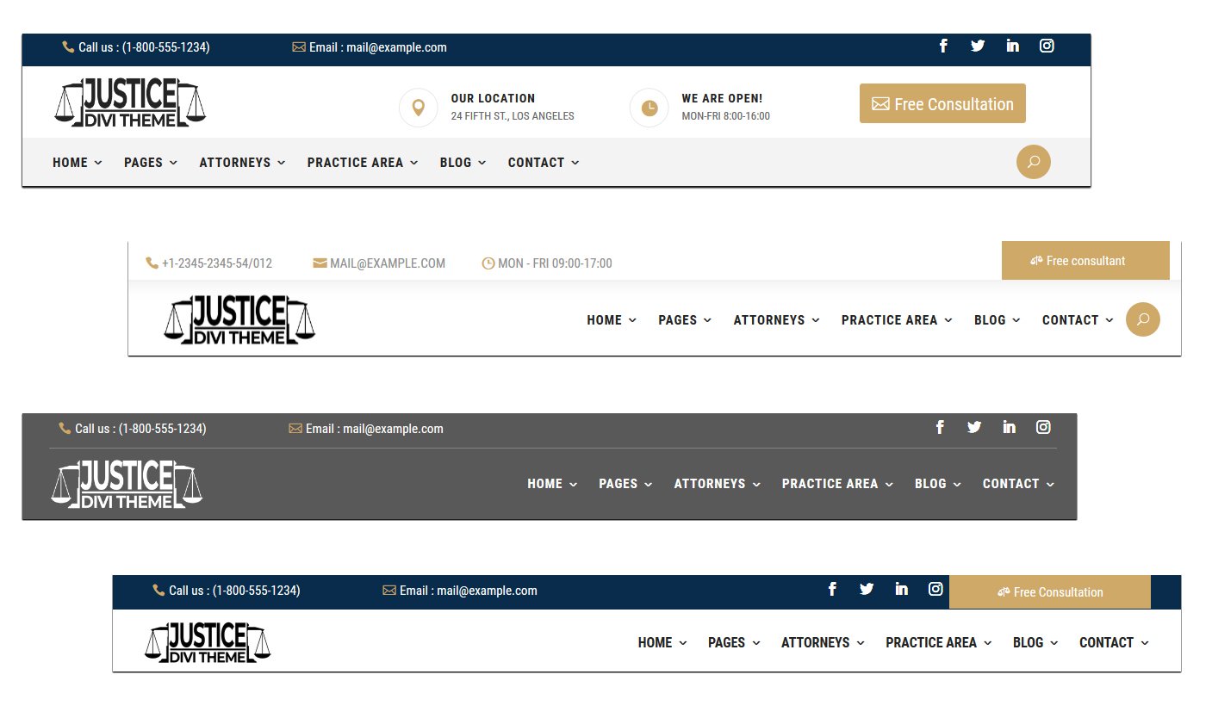Click Free Consultation button in bottom header

point(1049,591)
